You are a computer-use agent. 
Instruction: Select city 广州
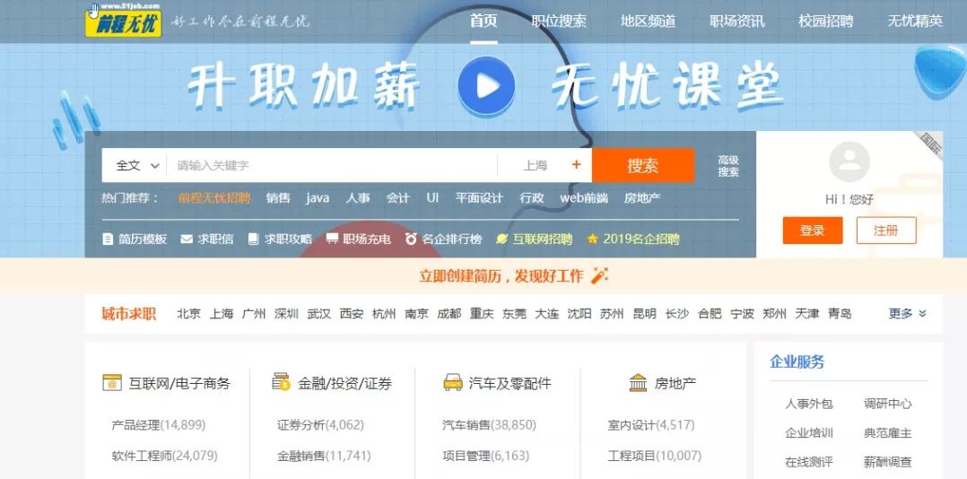(254, 314)
